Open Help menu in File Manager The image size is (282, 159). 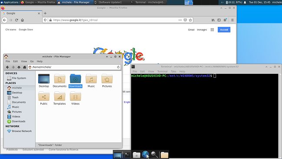coord(39,61)
